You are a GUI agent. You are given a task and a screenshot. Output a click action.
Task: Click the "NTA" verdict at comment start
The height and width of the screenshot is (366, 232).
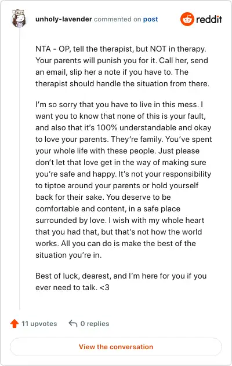[x=43, y=49]
